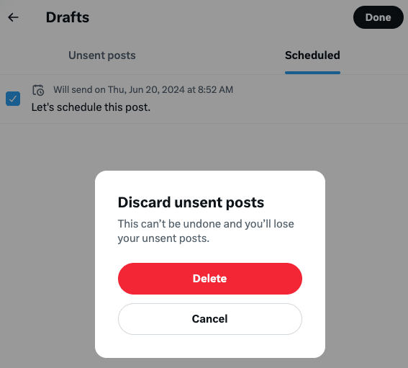Confirm with the red Delete button
This screenshot has width=408, height=368.
tap(210, 279)
